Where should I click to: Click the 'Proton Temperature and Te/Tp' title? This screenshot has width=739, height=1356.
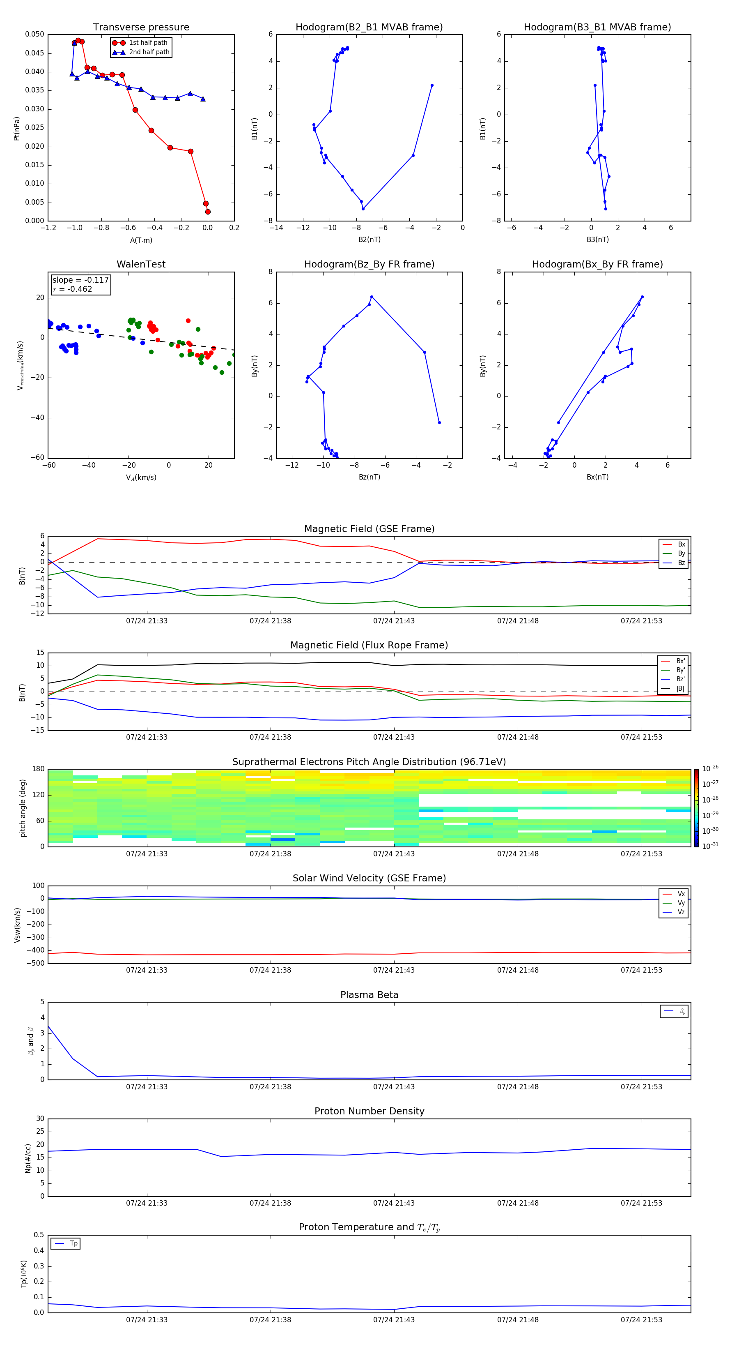pyautogui.click(x=369, y=1227)
